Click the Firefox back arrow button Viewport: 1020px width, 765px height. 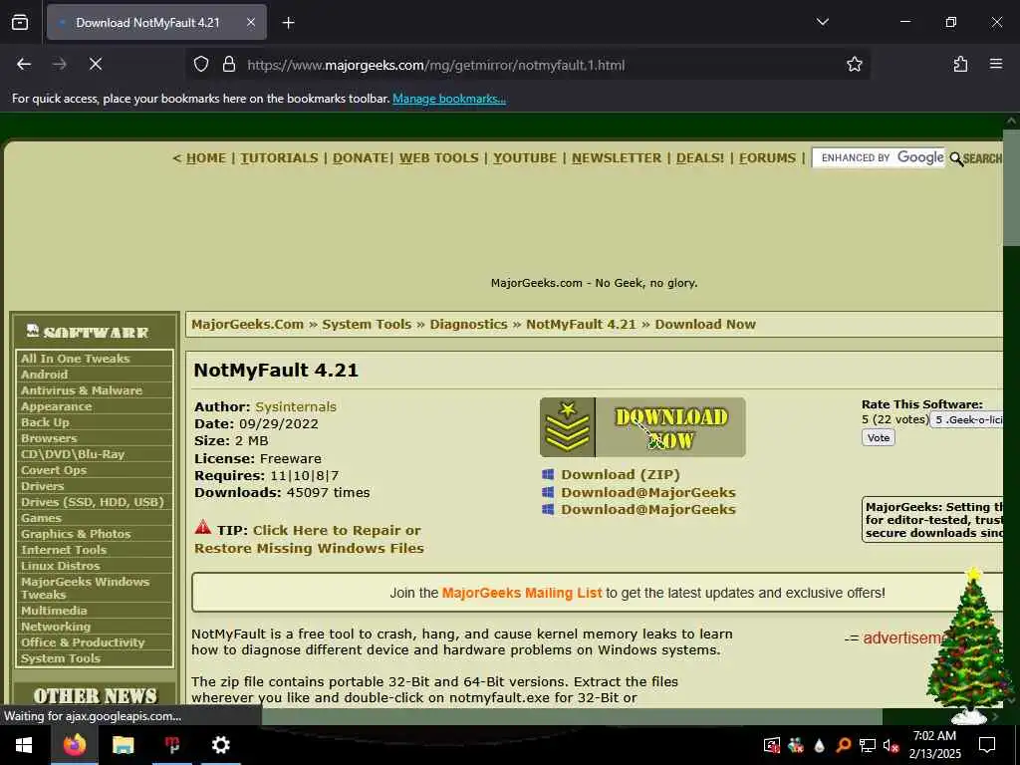tap(24, 64)
